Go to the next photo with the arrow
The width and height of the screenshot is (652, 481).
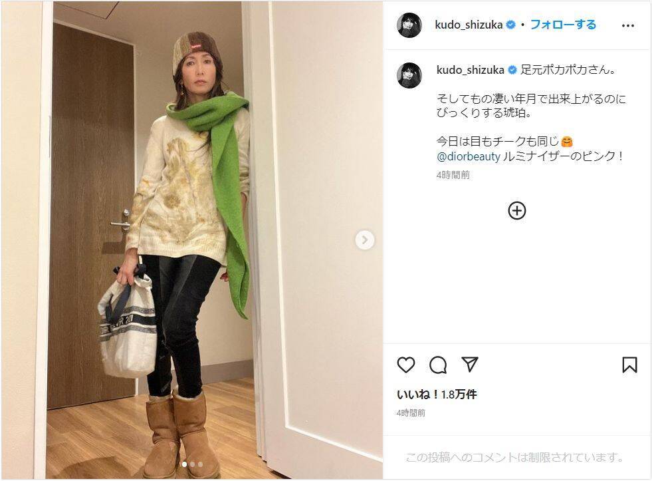pos(365,240)
